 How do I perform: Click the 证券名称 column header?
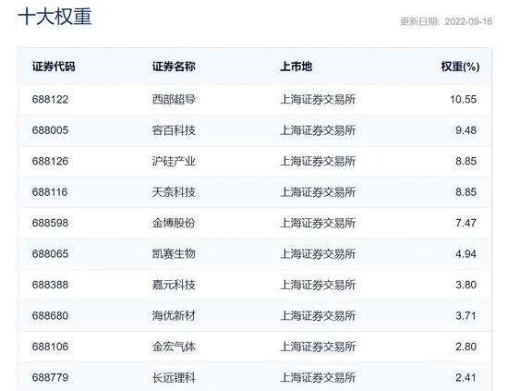[174, 67]
